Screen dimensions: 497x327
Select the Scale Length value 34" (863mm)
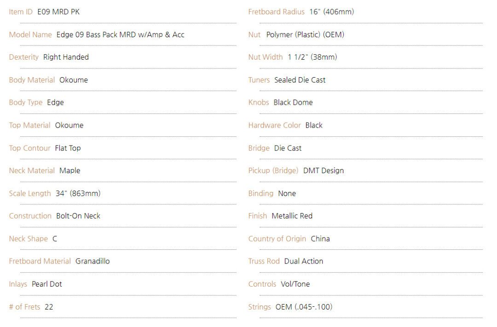[78, 193]
